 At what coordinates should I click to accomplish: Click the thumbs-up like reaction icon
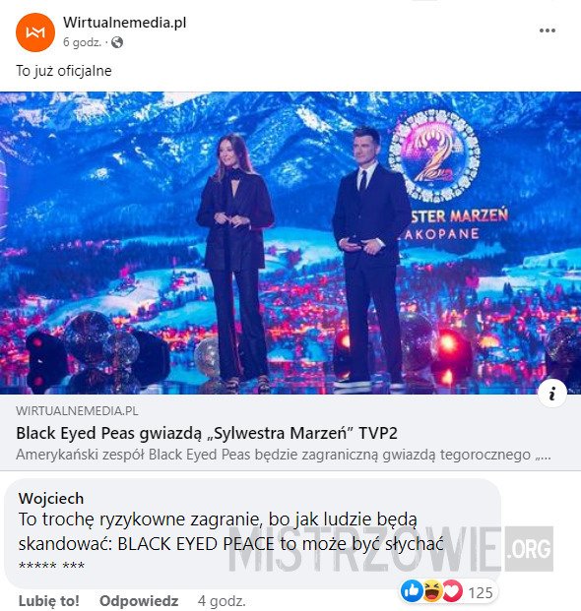click(x=412, y=590)
